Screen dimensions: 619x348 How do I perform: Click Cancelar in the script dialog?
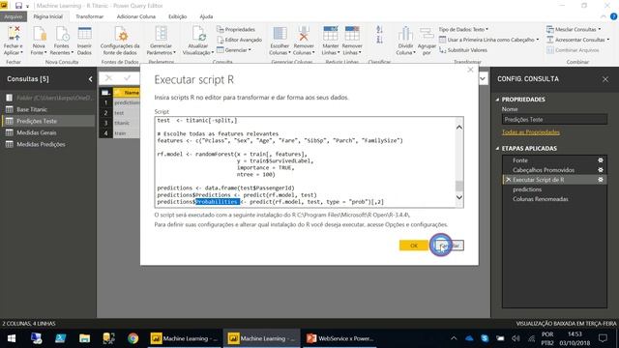point(449,246)
